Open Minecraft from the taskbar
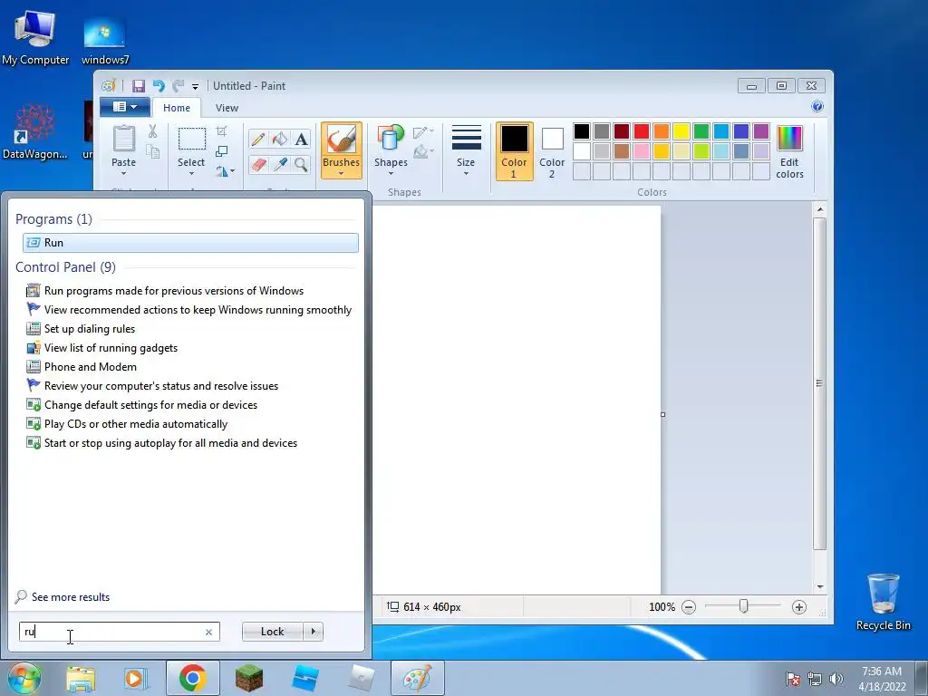The height and width of the screenshot is (696, 928). pyautogui.click(x=249, y=678)
